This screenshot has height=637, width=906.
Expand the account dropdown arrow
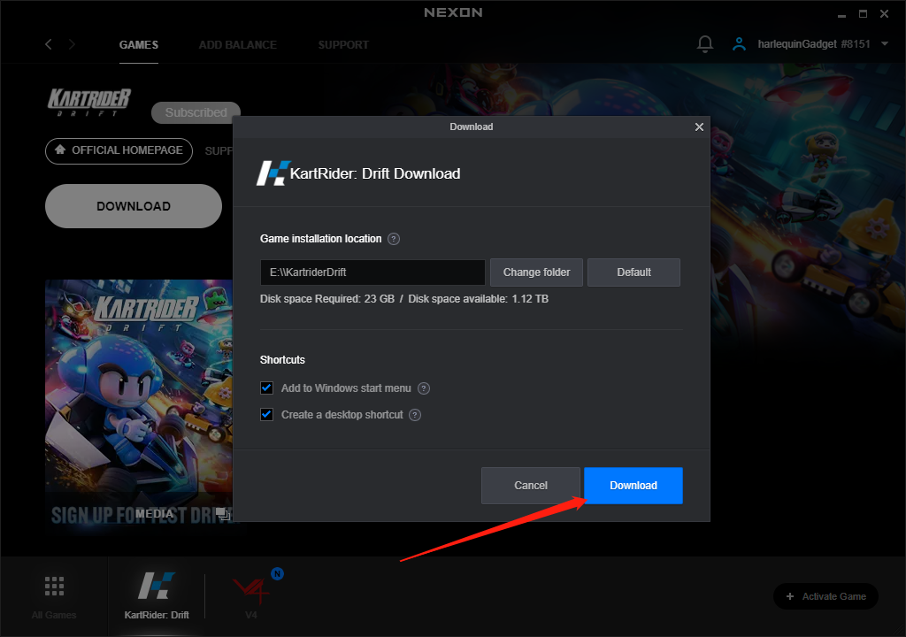(x=885, y=44)
